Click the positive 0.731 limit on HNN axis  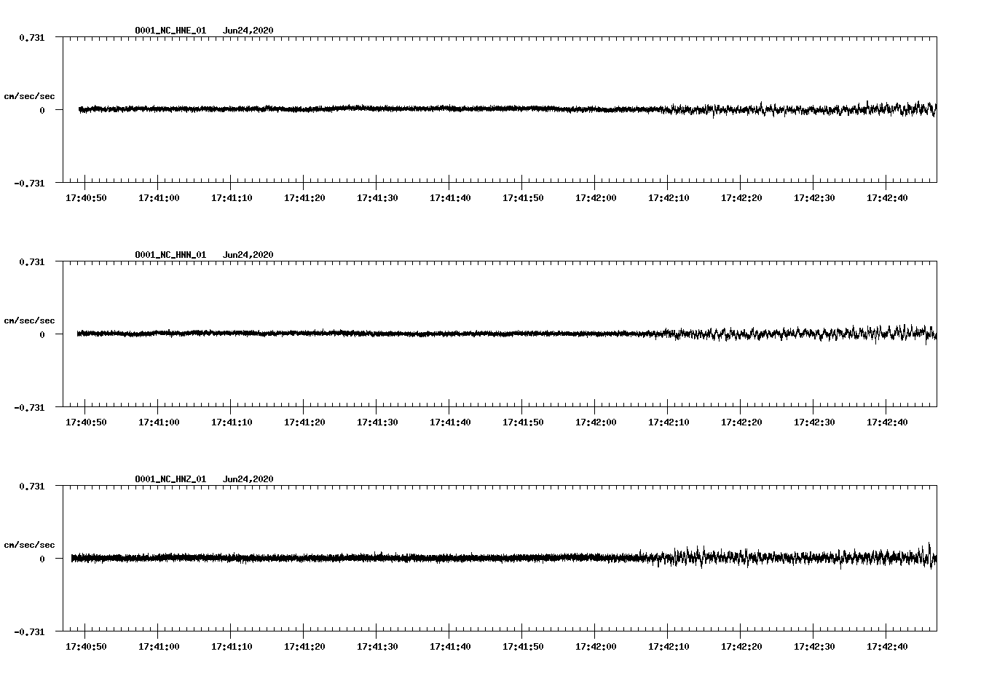(x=31, y=261)
